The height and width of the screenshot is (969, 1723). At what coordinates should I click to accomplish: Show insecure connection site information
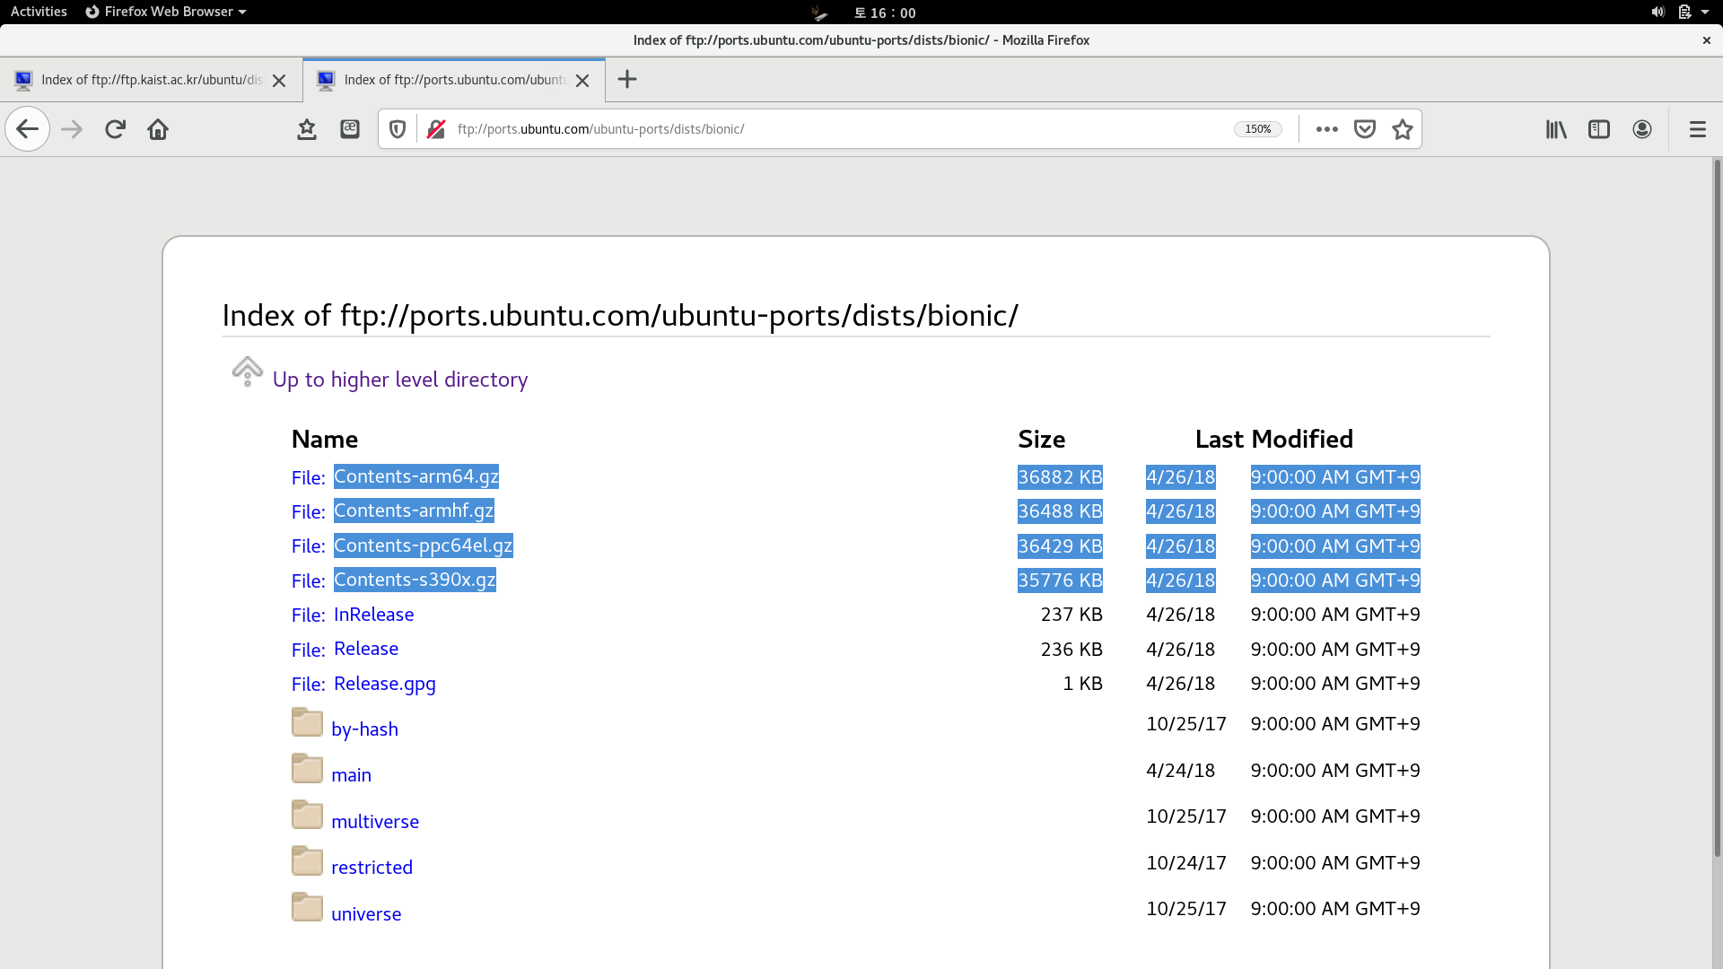pos(436,129)
